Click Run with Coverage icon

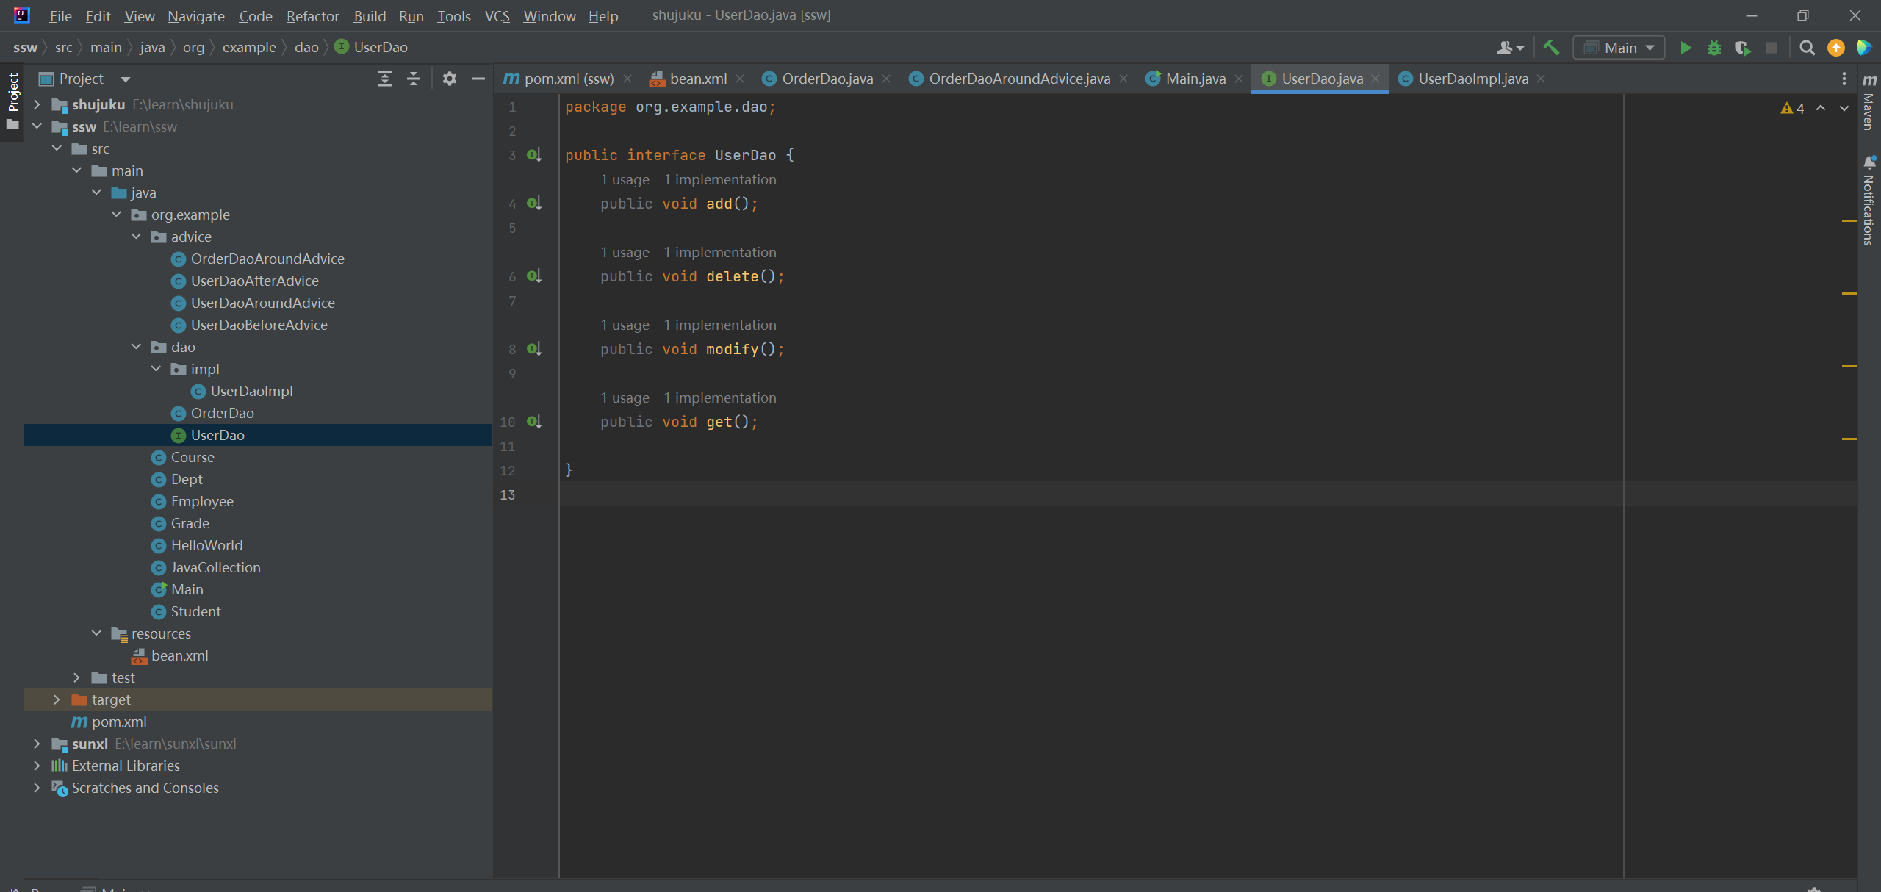click(1742, 48)
